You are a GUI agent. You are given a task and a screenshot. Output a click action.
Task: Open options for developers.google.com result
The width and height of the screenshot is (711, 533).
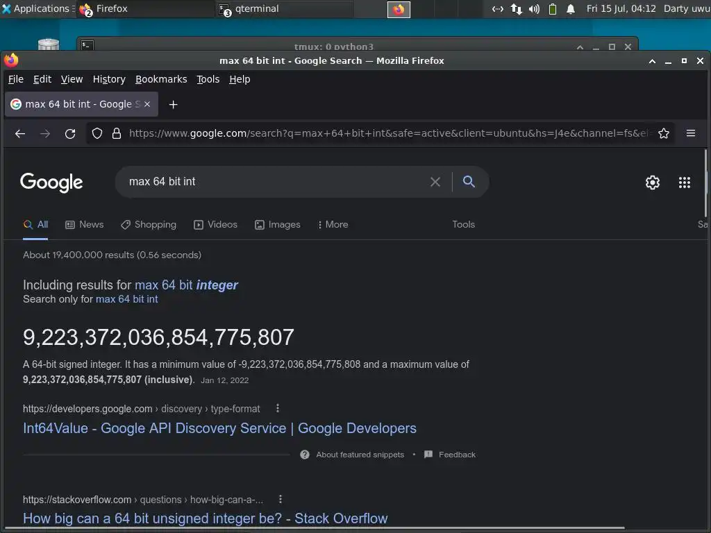[x=278, y=408]
